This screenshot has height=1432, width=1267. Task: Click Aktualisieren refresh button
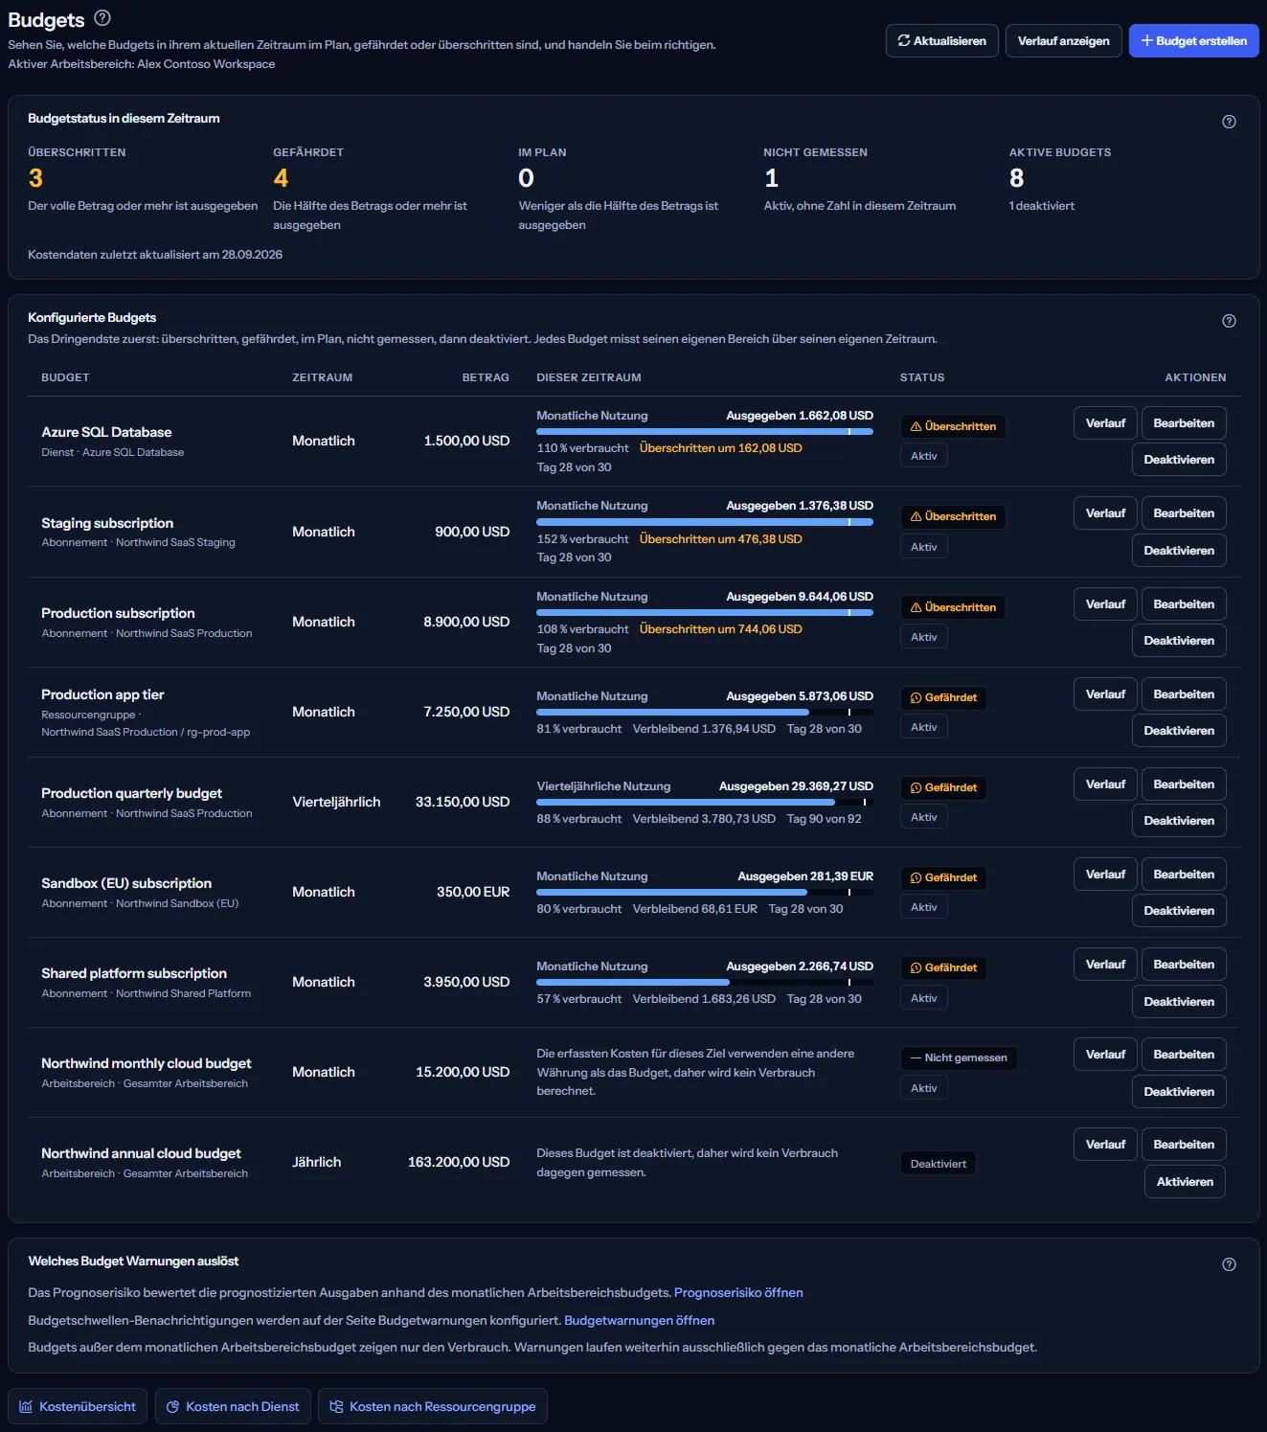942,41
